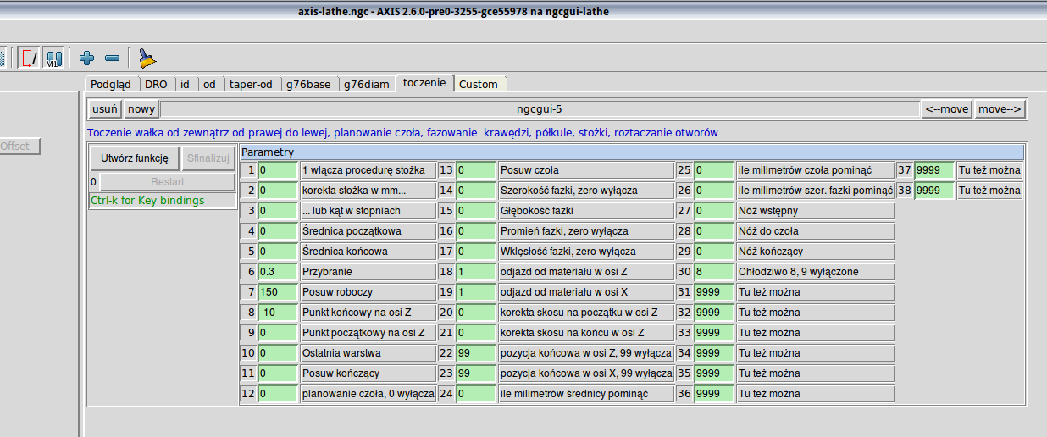
Task: Click parameter 2 korekta stożka field
Action: (278, 191)
